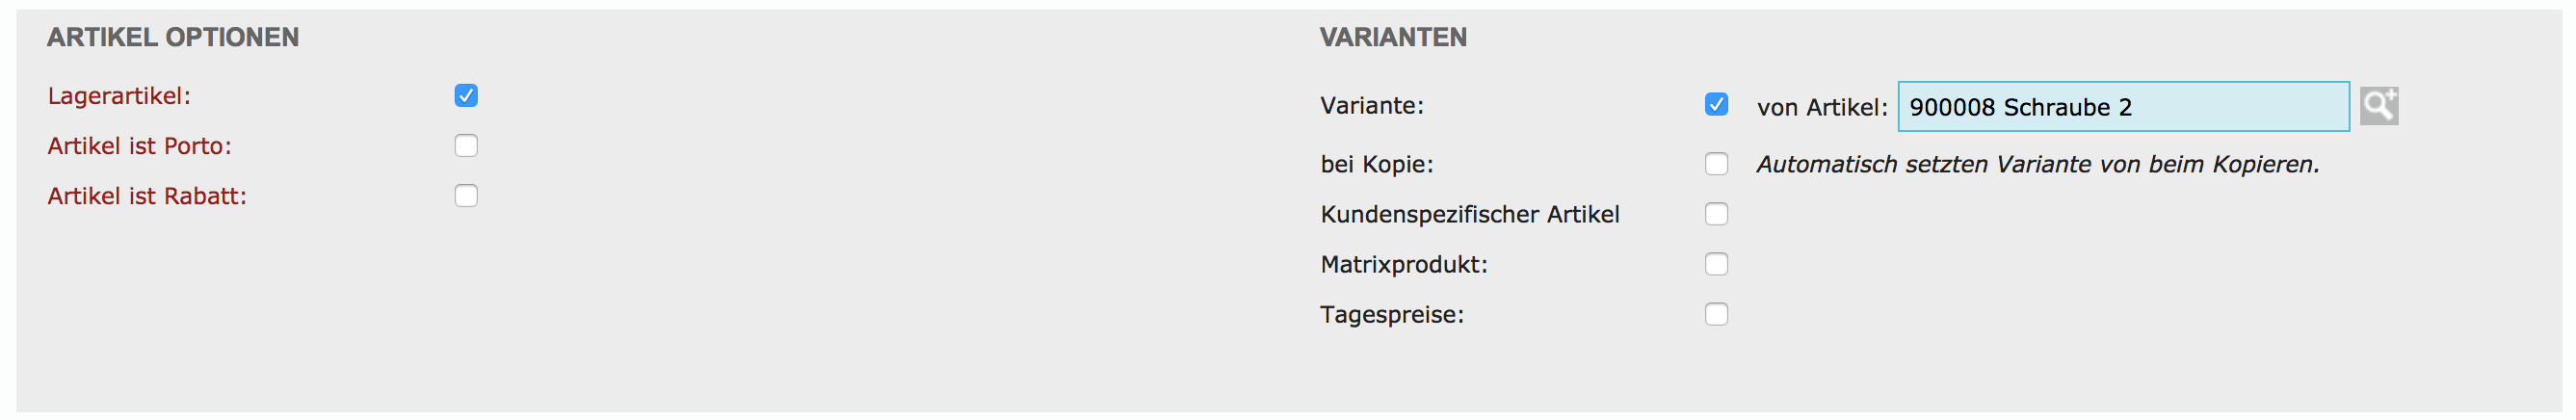Click the VARIANTEN section heading
This screenshot has height=420, width=2576.
pos(1393,37)
